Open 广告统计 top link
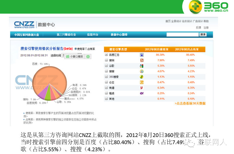 (198, 21)
